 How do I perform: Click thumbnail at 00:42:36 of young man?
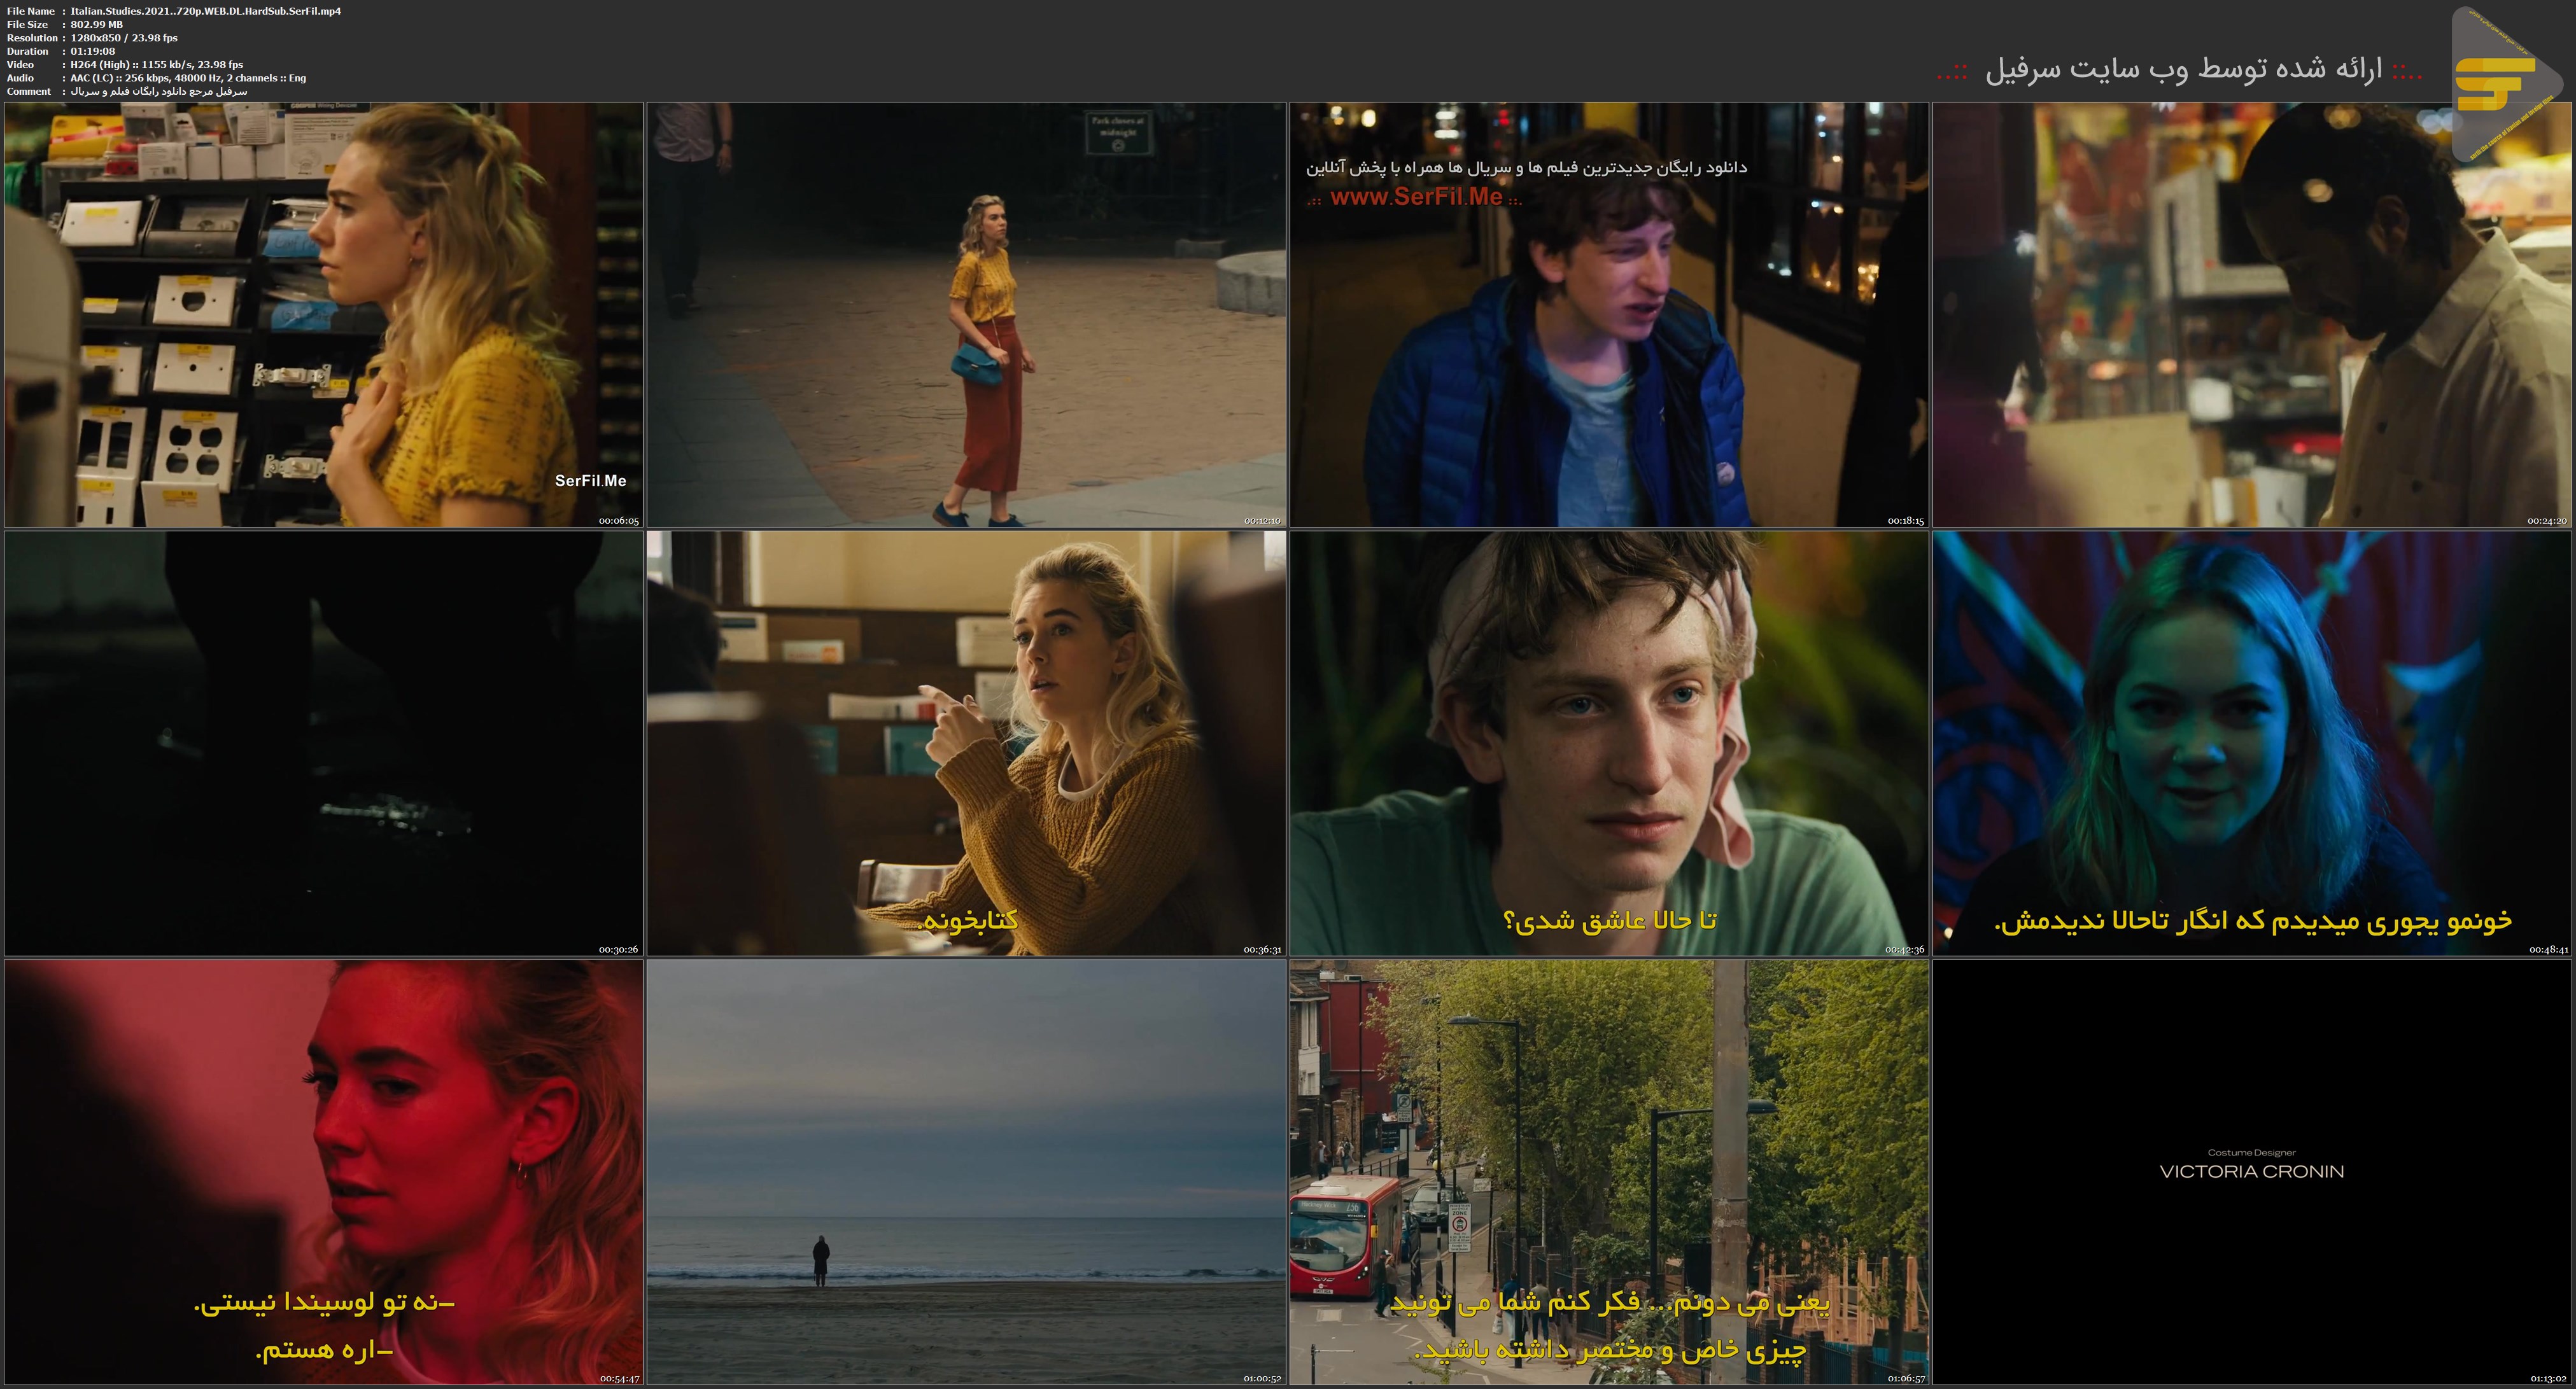(1608, 743)
